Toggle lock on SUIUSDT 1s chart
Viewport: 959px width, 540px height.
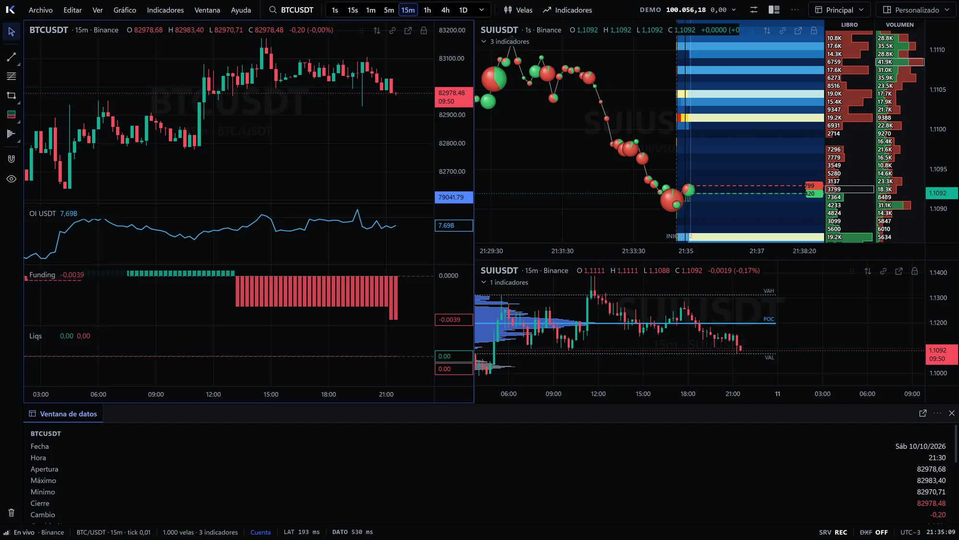(x=814, y=30)
